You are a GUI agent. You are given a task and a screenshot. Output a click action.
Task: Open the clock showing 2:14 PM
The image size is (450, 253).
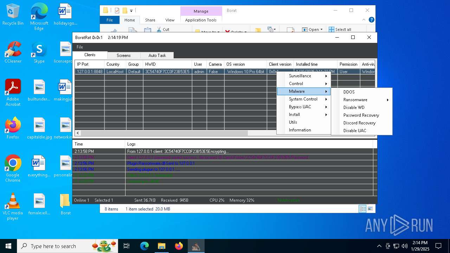click(420, 246)
